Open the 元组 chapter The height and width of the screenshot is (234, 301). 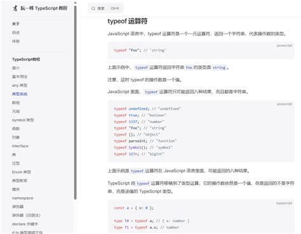click(16, 112)
